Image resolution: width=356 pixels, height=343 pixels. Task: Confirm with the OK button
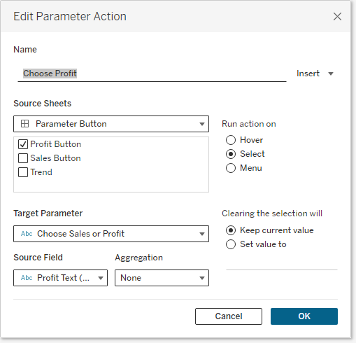pyautogui.click(x=304, y=316)
